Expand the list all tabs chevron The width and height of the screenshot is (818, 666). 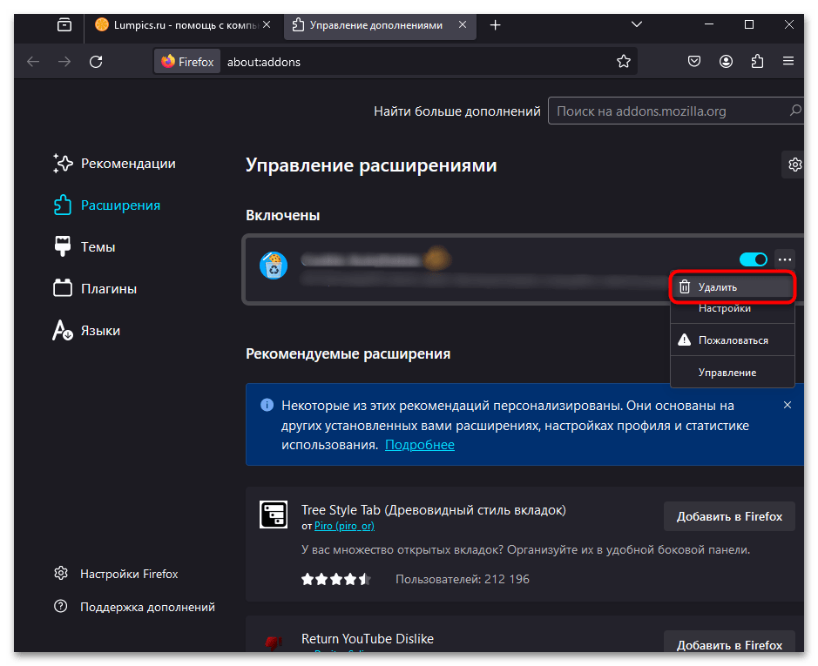(x=637, y=24)
